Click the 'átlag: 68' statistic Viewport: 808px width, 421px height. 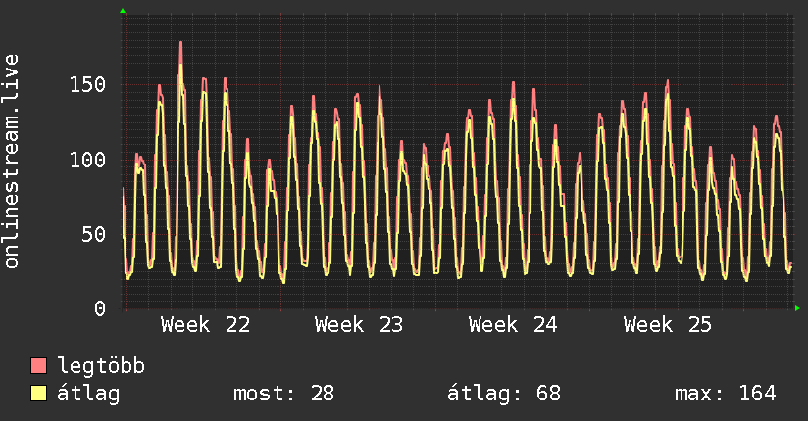pyautogui.click(x=504, y=394)
